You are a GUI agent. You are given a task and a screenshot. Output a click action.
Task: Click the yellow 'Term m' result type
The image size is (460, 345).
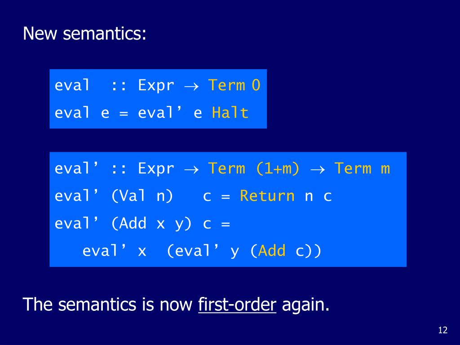363,169
